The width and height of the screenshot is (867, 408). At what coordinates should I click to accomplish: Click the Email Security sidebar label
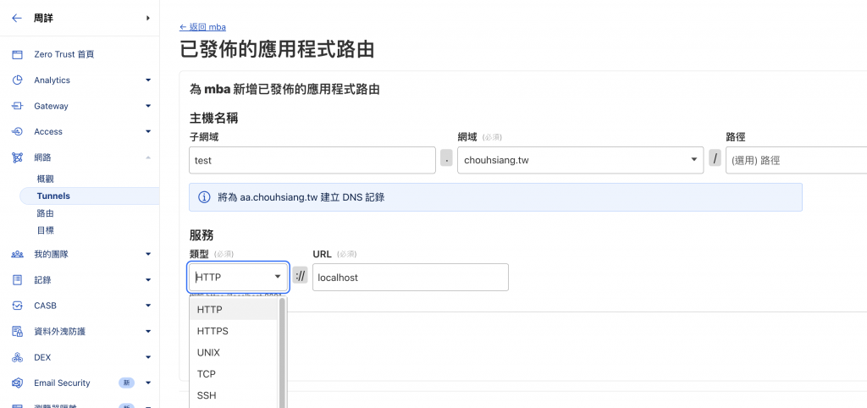point(62,383)
